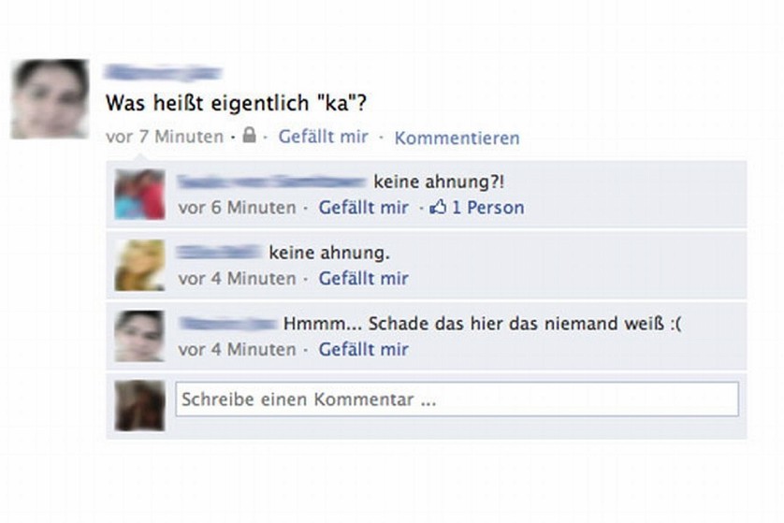Open third commenter's blurred name link
This screenshot has width=784, height=523.
click(228, 324)
